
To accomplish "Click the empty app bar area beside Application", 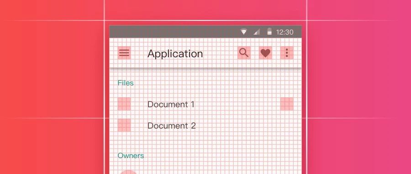I will click(x=220, y=53).
